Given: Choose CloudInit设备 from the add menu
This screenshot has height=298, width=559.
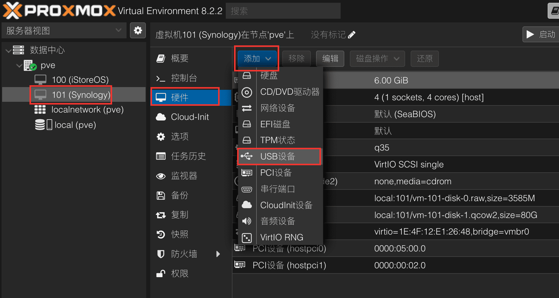Looking at the screenshot, I should [280, 205].
